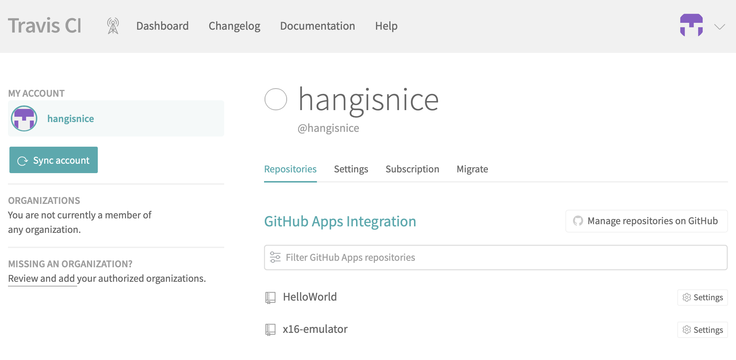
Task: Click the filter sliders icon in search box
Action: pos(275,257)
